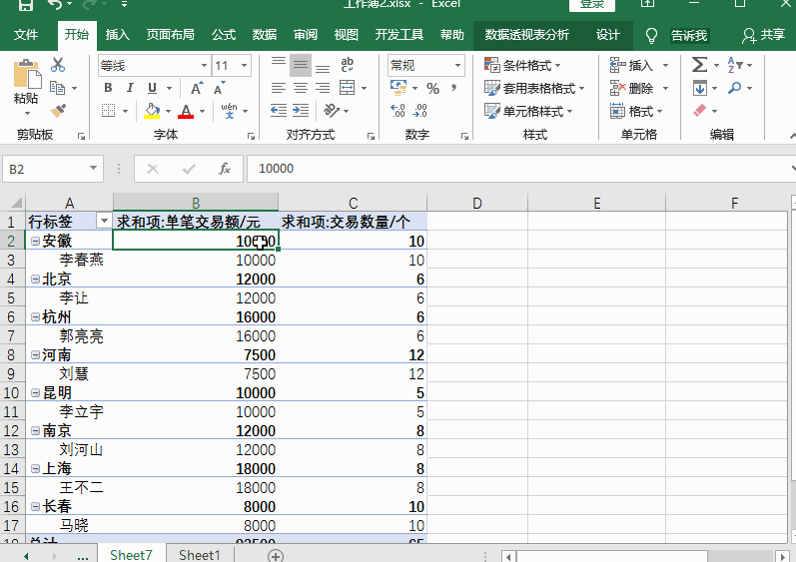The image size is (796, 562).
Task: Click the yellow fill color button
Action: coord(152,111)
